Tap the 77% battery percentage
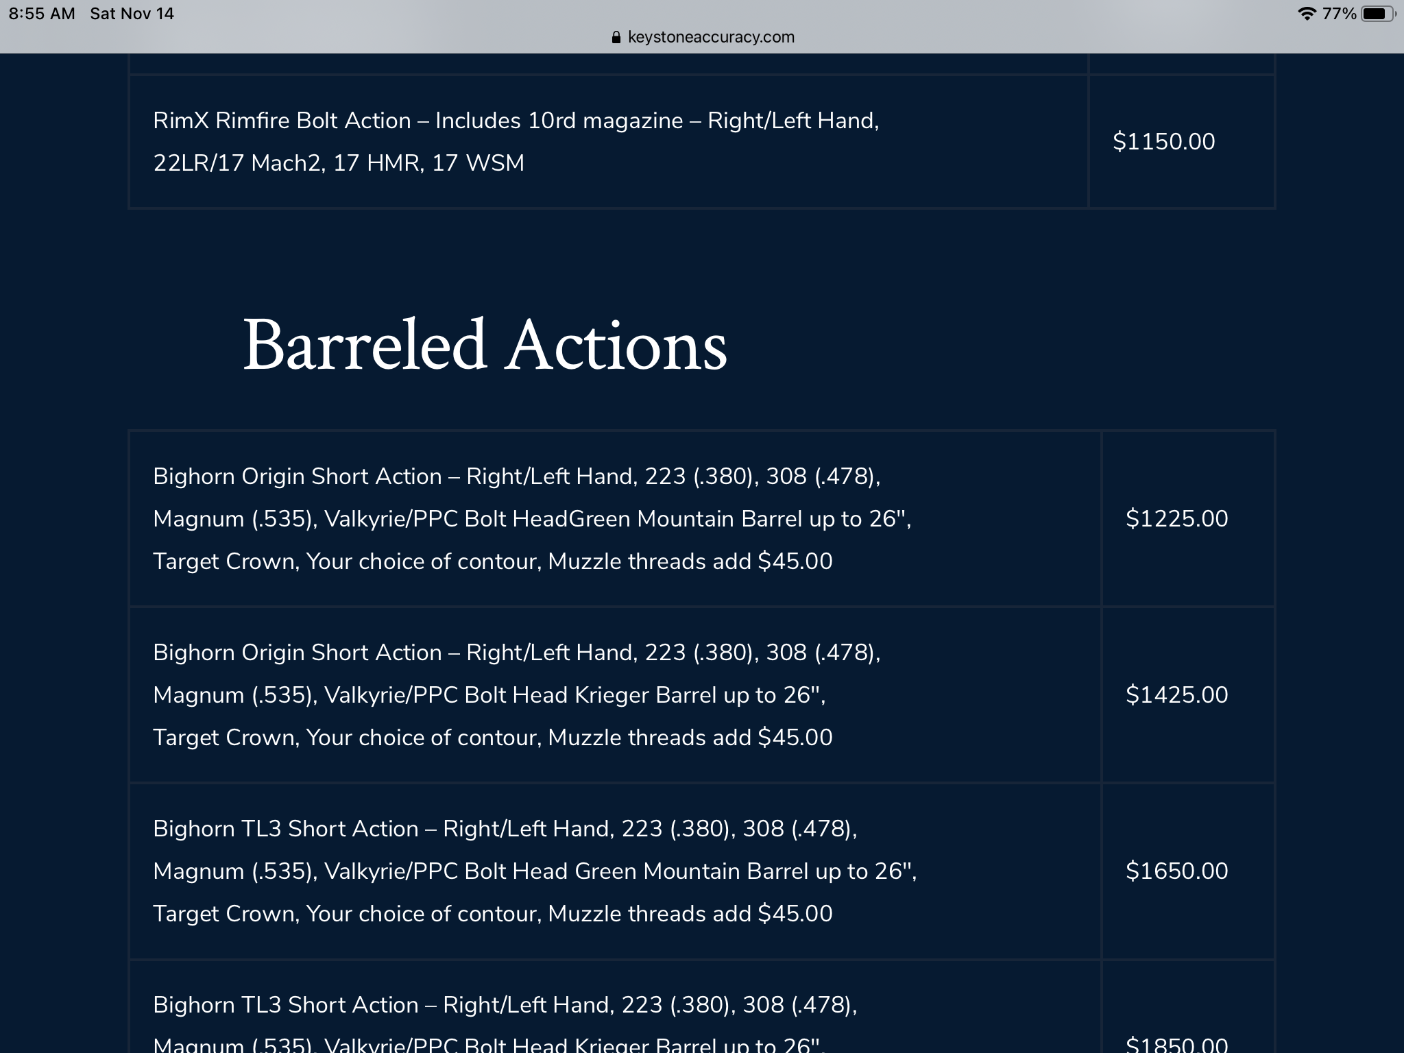1404x1053 pixels. click(1339, 14)
